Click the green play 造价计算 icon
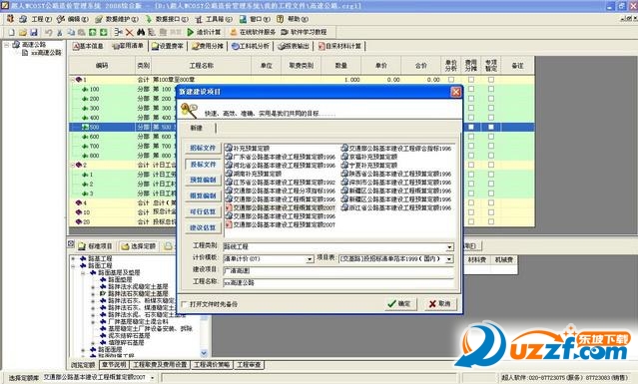 point(191,32)
